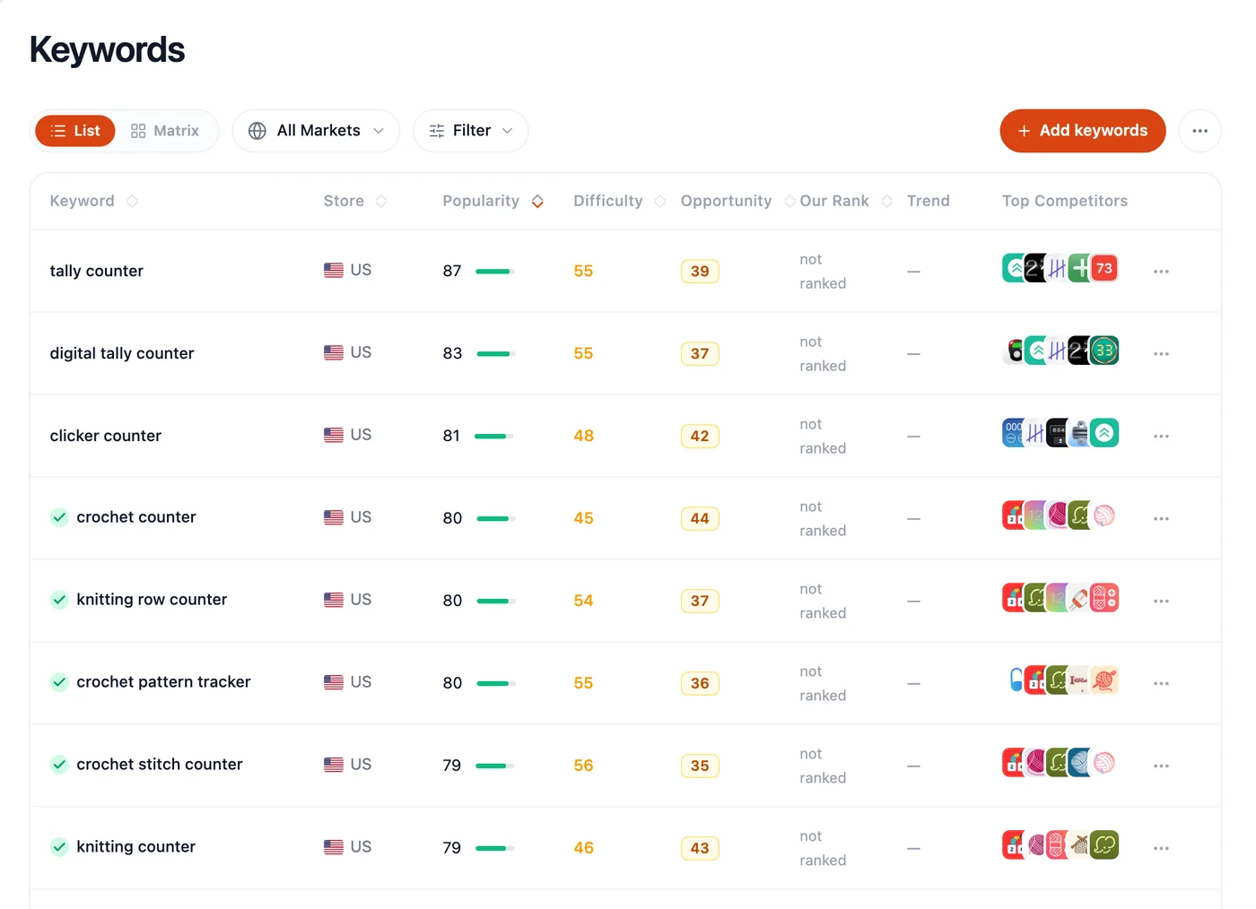Image resolution: width=1256 pixels, height=909 pixels.
Task: Open row actions for clicker counter
Action: [x=1161, y=437]
